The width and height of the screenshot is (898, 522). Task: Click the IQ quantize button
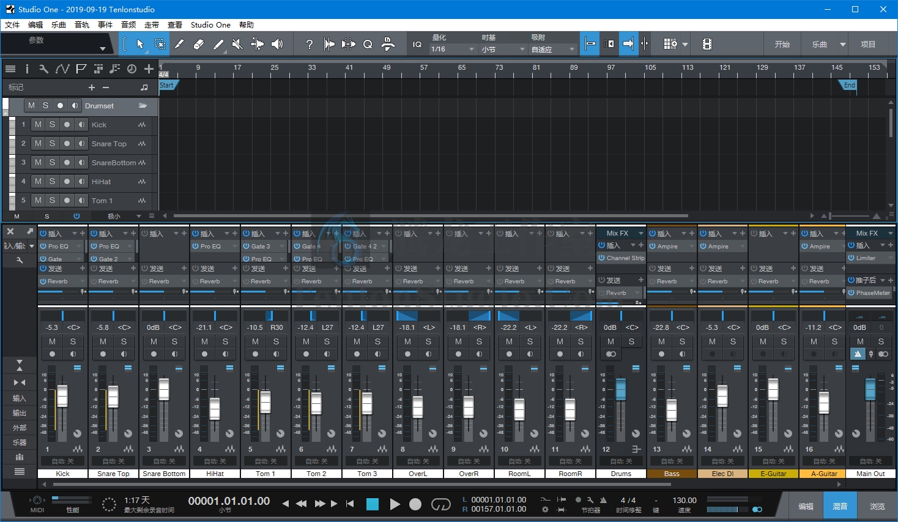[x=417, y=44]
